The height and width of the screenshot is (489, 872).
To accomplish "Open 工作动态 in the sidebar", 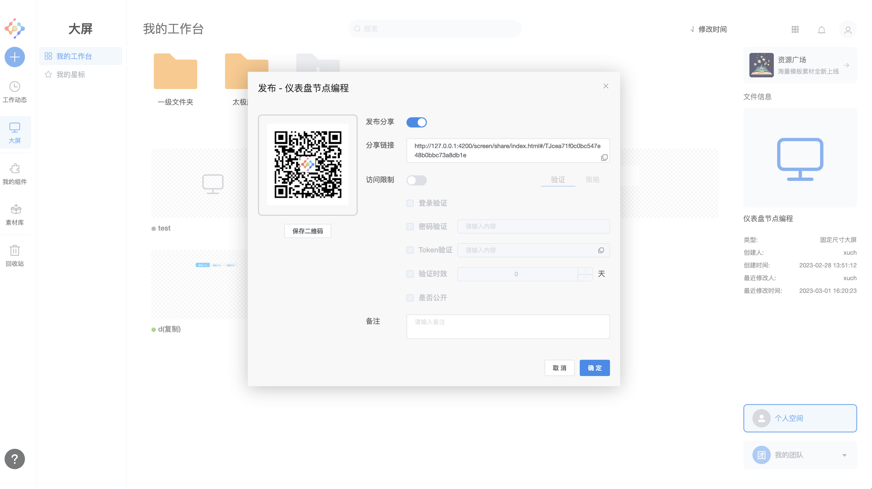I will 14,92.
